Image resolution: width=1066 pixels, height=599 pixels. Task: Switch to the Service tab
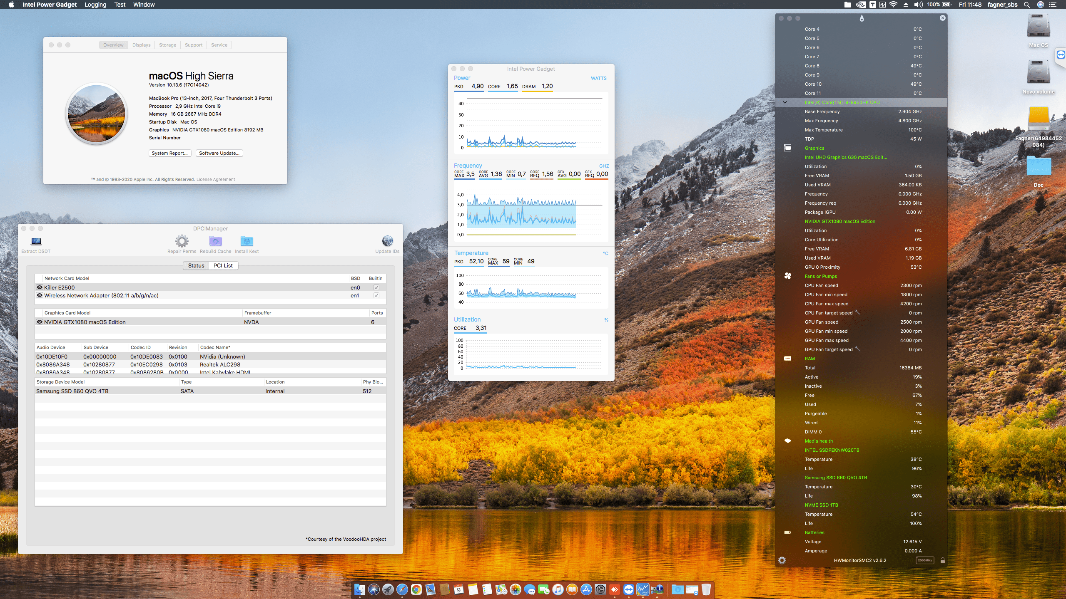(219, 45)
